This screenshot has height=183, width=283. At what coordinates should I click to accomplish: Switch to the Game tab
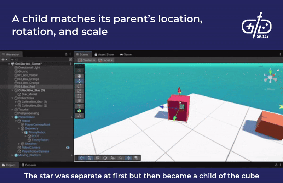pos(126,54)
